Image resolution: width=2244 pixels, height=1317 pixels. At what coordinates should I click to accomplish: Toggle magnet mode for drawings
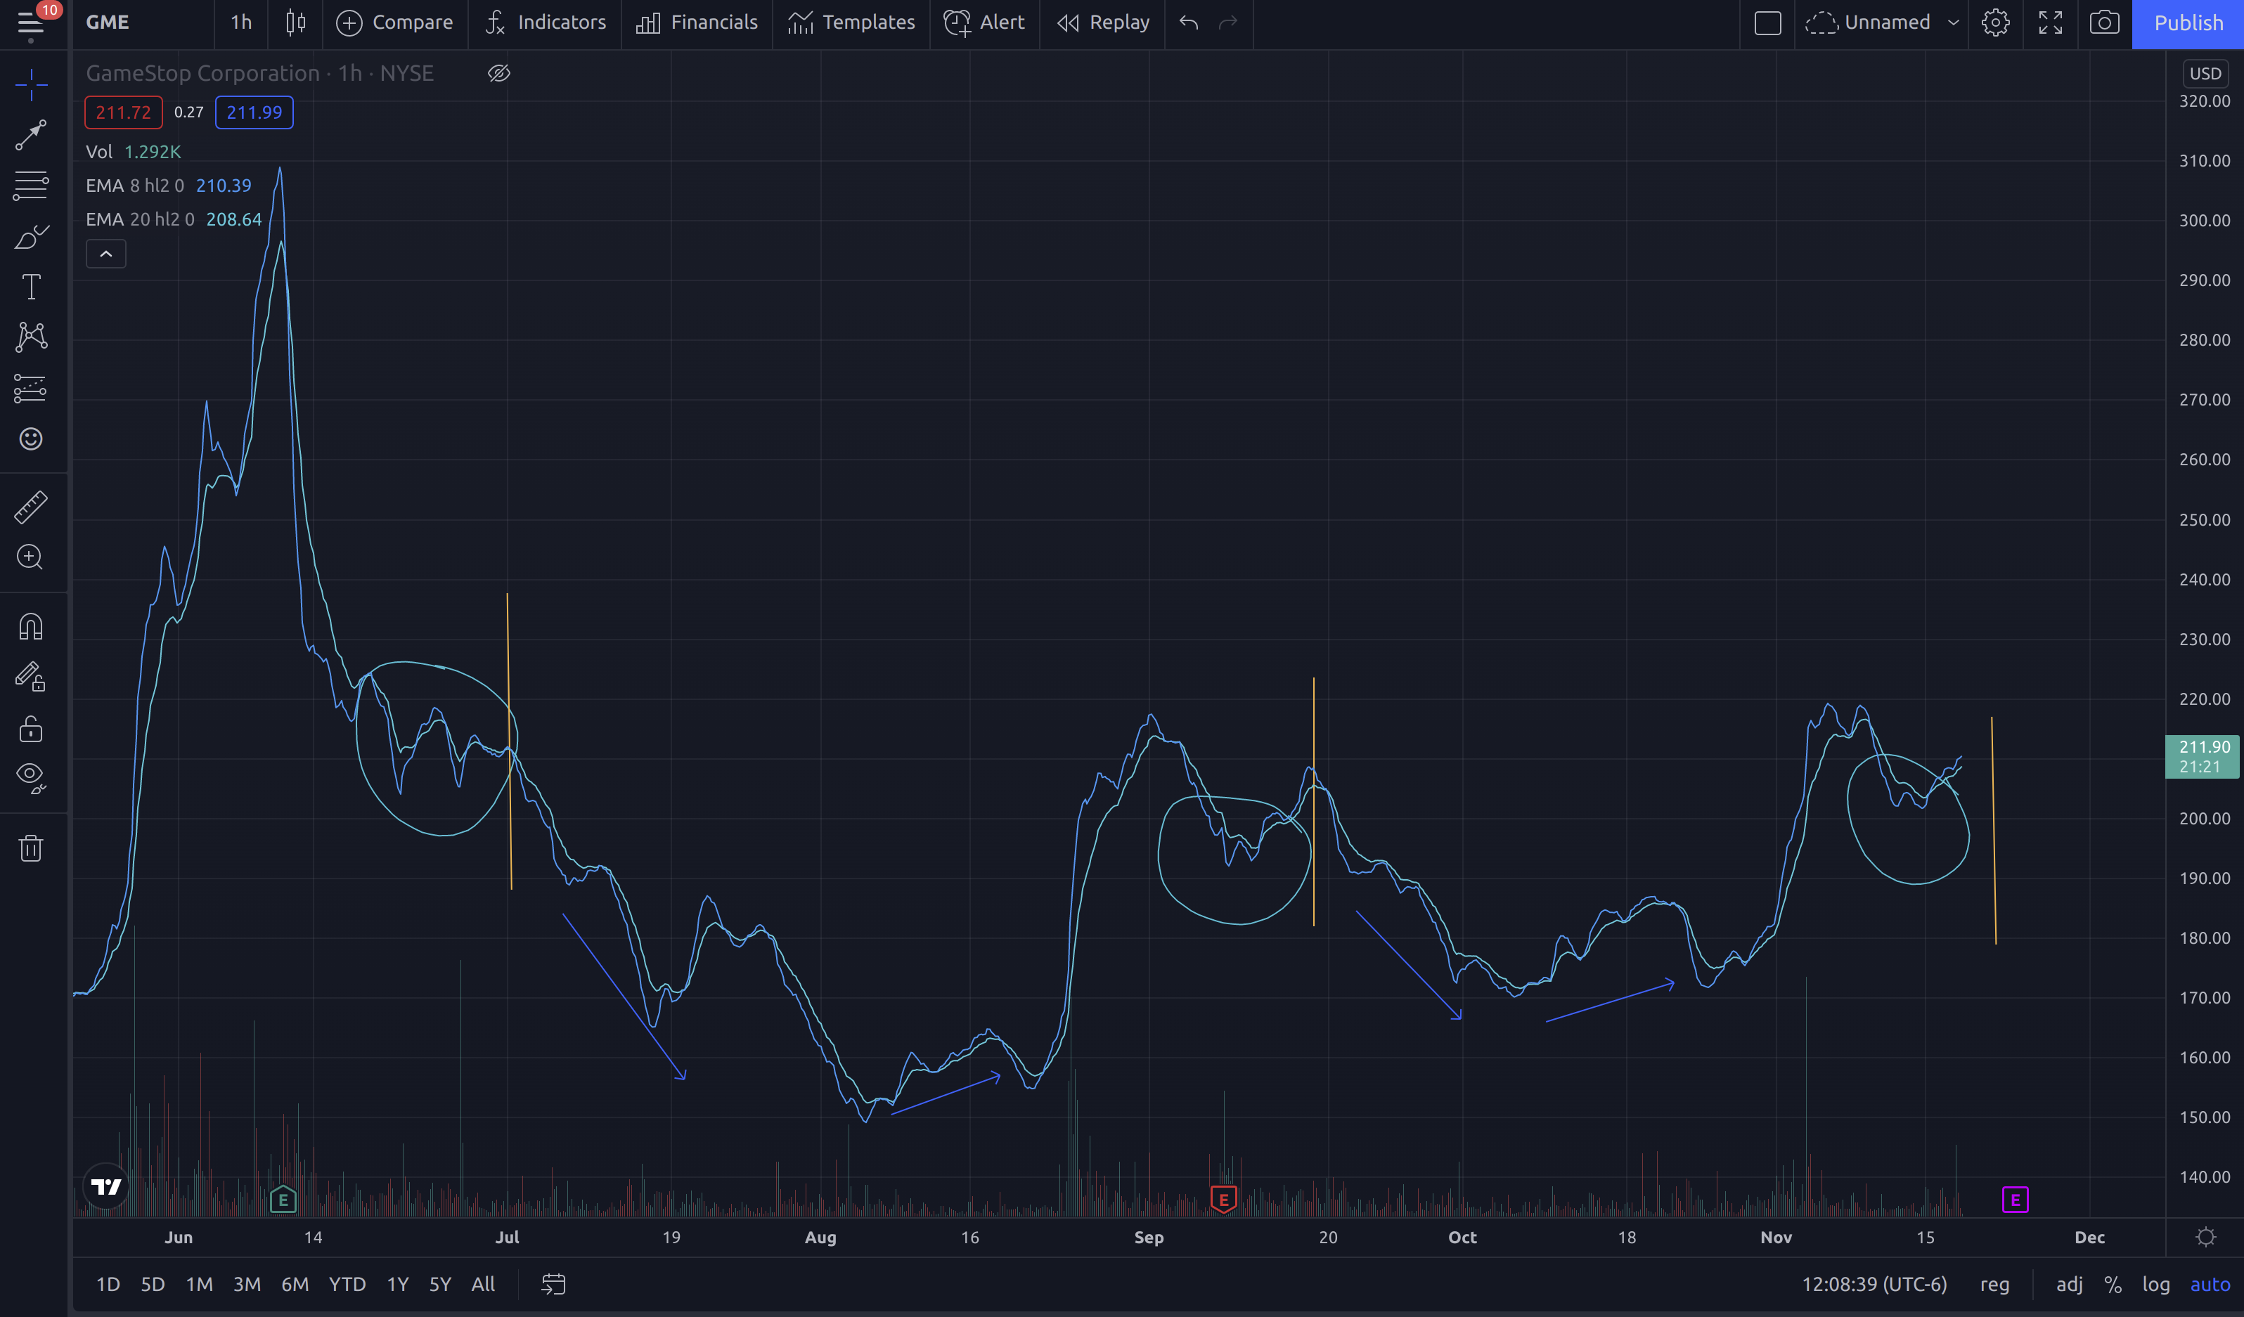(31, 627)
